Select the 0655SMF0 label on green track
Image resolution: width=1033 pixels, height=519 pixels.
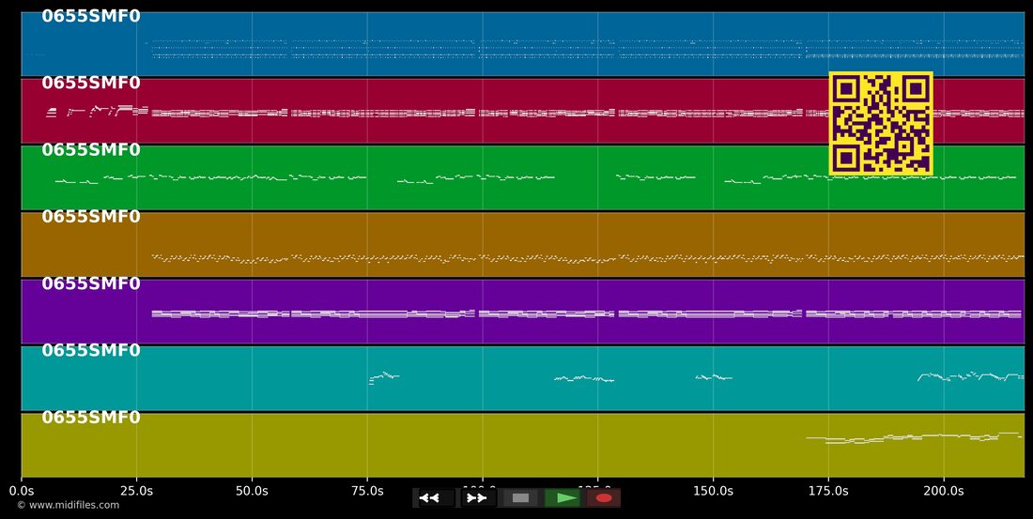click(x=91, y=149)
